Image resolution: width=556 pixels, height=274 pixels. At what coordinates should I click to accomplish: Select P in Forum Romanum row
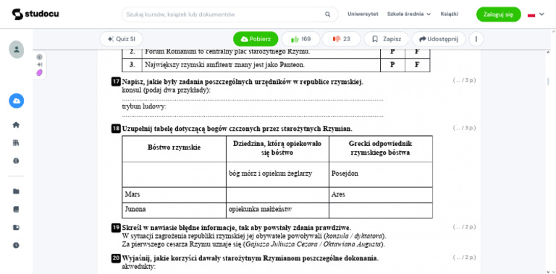pyautogui.click(x=392, y=52)
